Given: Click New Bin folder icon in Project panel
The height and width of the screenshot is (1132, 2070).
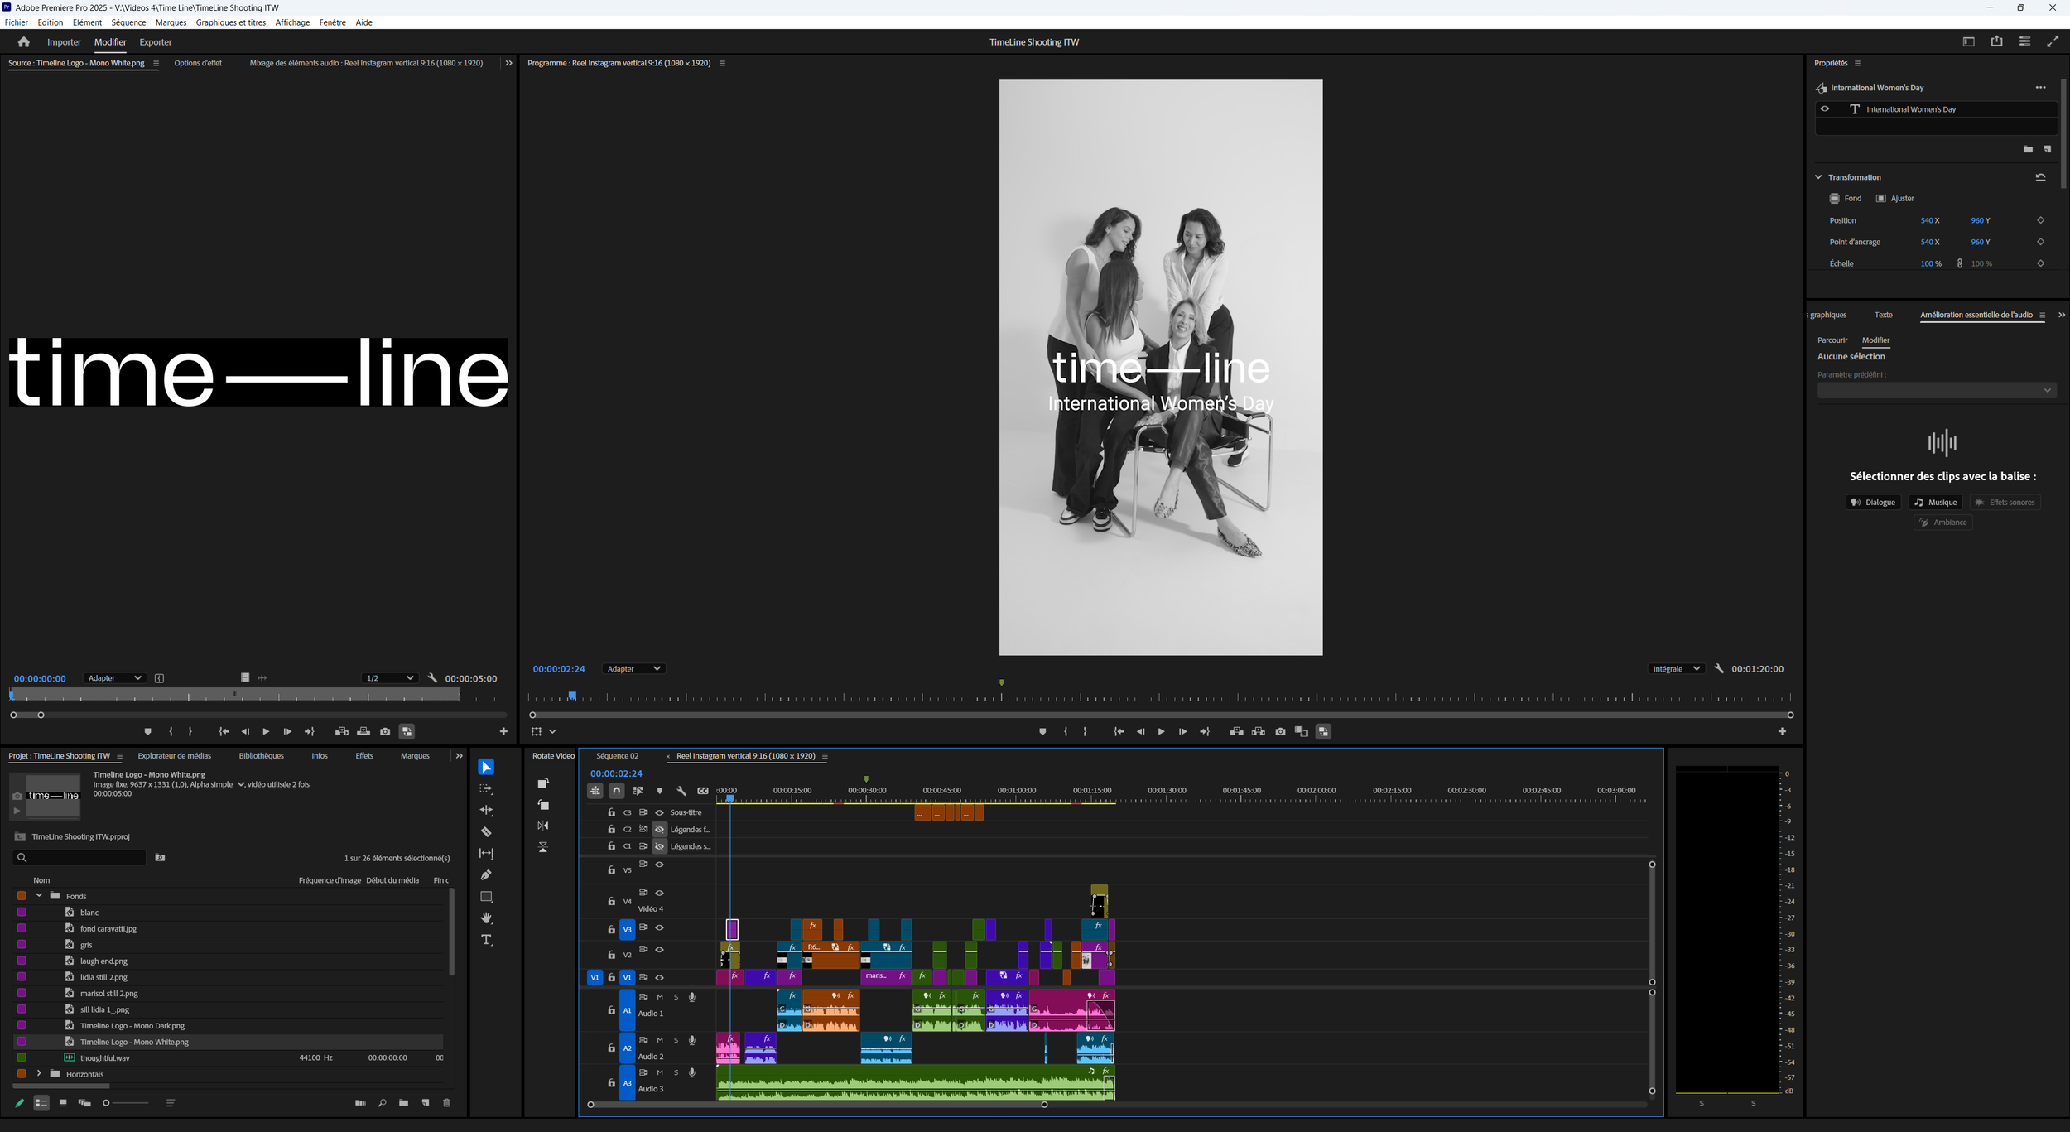Looking at the screenshot, I should pyautogui.click(x=403, y=1103).
